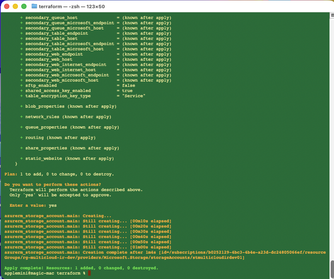Click the 'sftp_enabled' attribute

(x=41, y=85)
